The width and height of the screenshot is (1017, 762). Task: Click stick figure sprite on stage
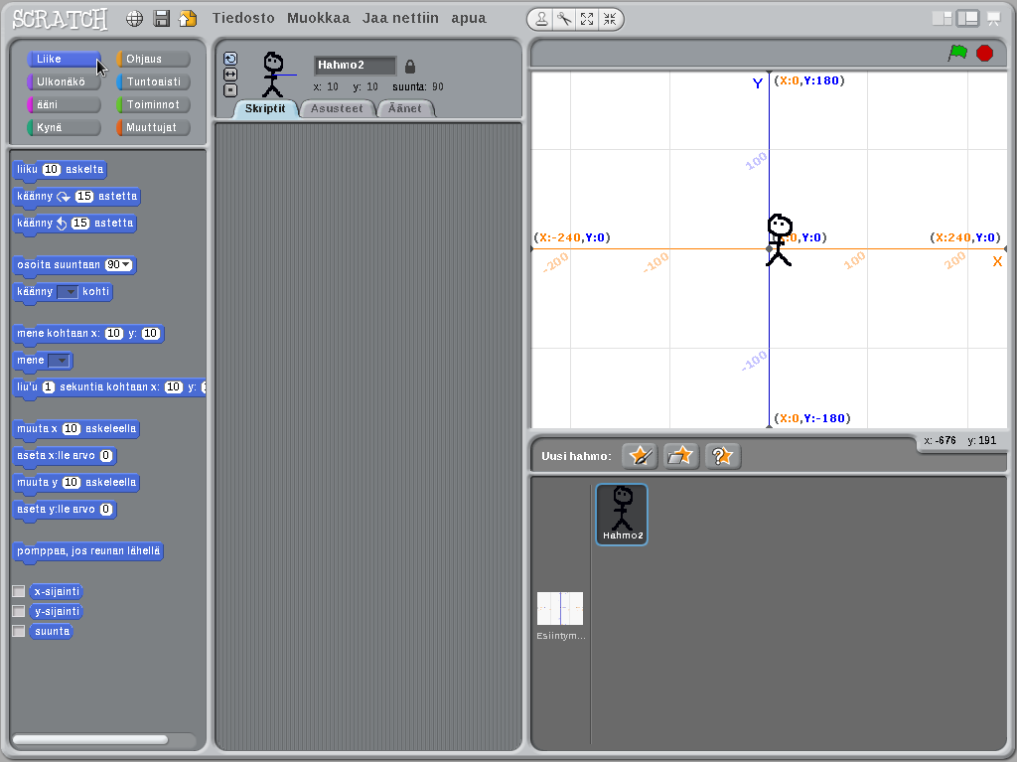[x=779, y=240]
